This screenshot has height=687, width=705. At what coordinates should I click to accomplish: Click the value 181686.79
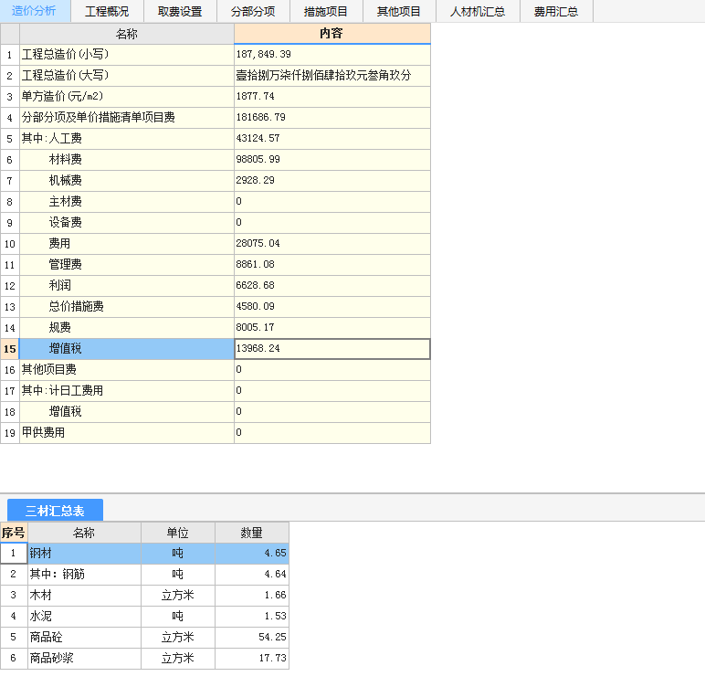pyautogui.click(x=331, y=118)
